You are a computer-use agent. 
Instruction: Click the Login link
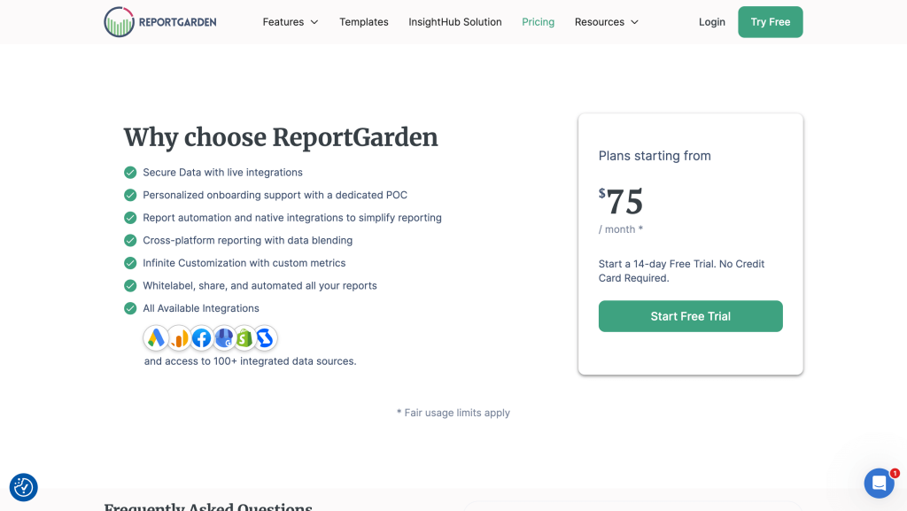pos(711,21)
